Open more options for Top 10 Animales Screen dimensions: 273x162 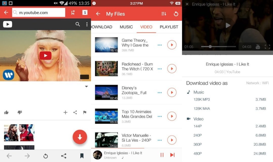click(160, 116)
